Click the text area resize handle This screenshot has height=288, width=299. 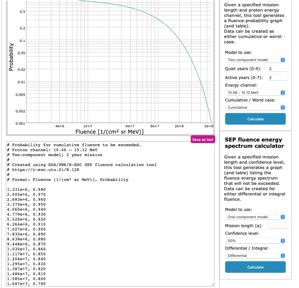(212, 285)
